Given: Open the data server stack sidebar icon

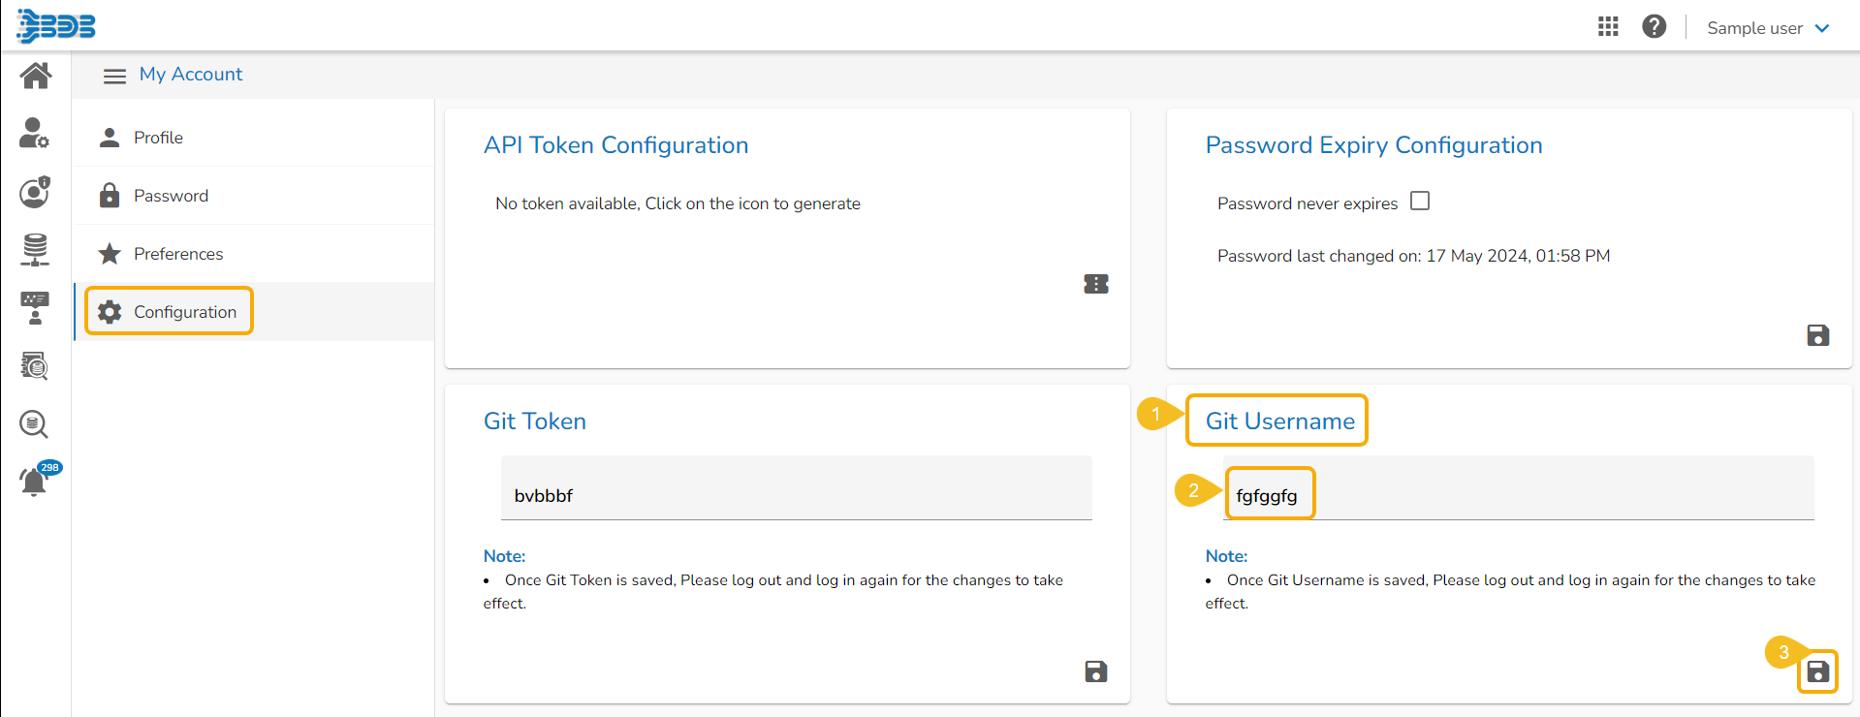Looking at the screenshot, I should tap(35, 249).
